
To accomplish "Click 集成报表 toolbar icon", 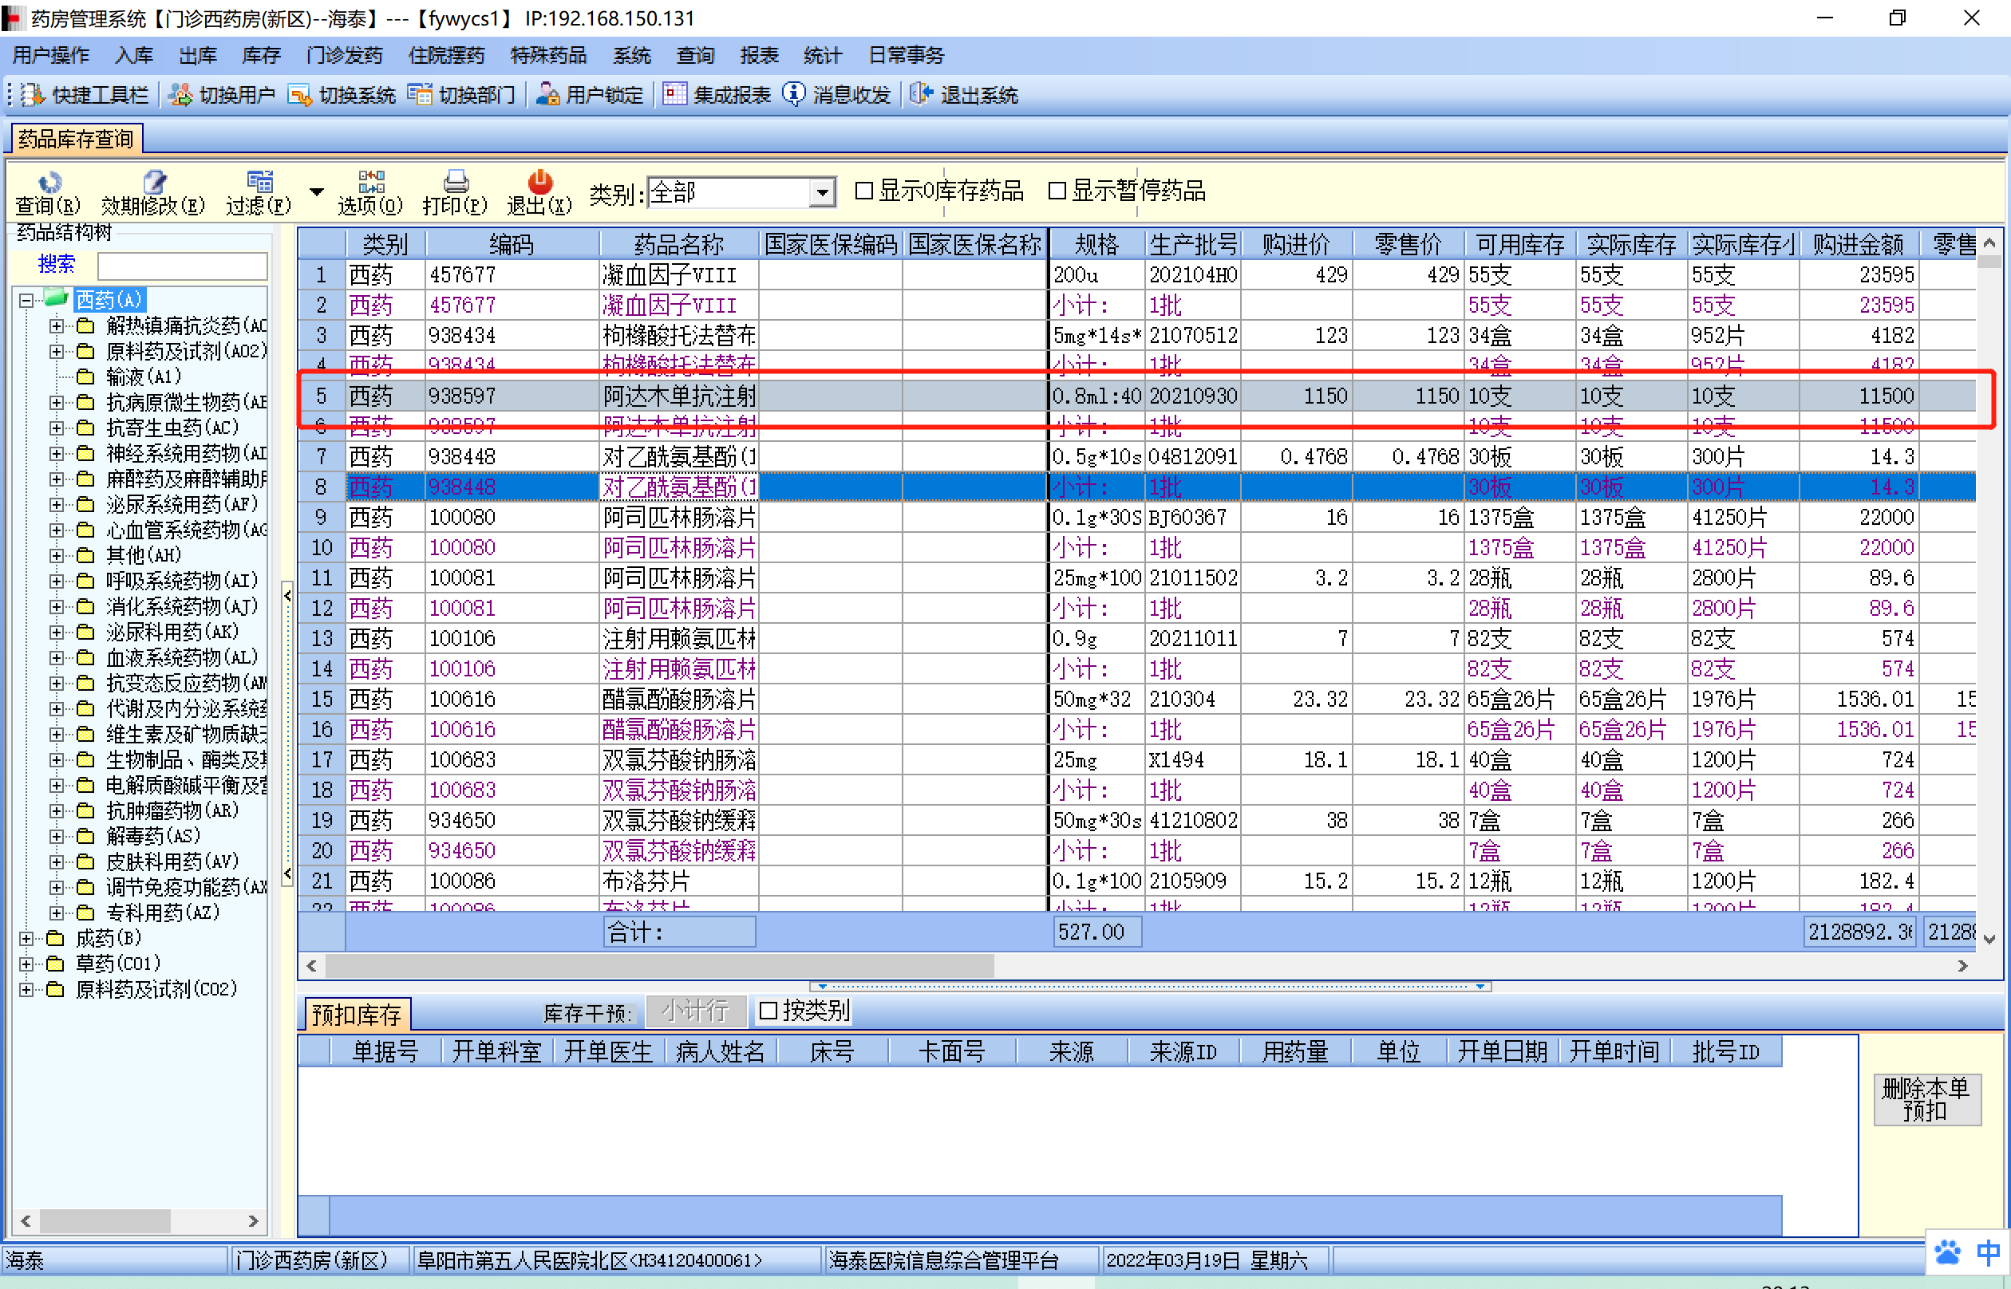I will click(x=674, y=95).
